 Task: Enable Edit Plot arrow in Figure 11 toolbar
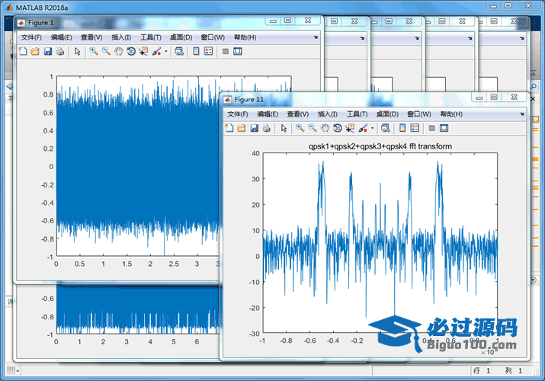[284, 128]
